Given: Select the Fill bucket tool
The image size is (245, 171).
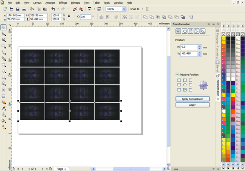Looking at the screenshot, I should 3,121.
